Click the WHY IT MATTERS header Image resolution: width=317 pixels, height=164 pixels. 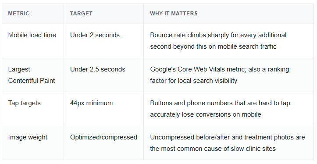coord(174,14)
